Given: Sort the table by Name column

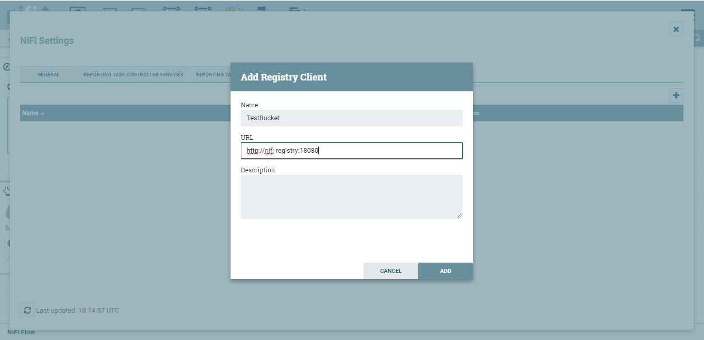Looking at the screenshot, I should coord(30,113).
